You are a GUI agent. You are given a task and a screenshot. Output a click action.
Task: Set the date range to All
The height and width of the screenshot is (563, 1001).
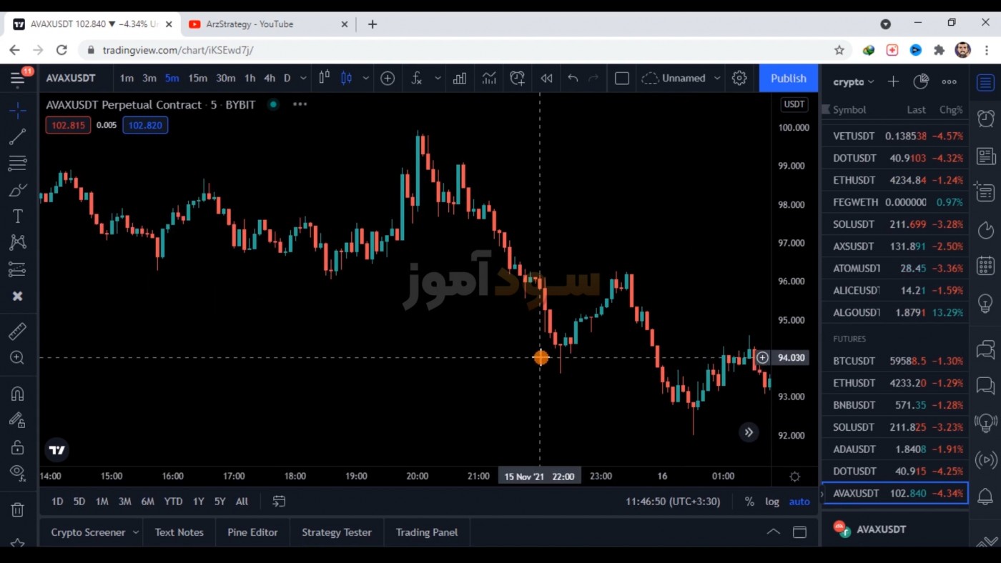(x=242, y=502)
